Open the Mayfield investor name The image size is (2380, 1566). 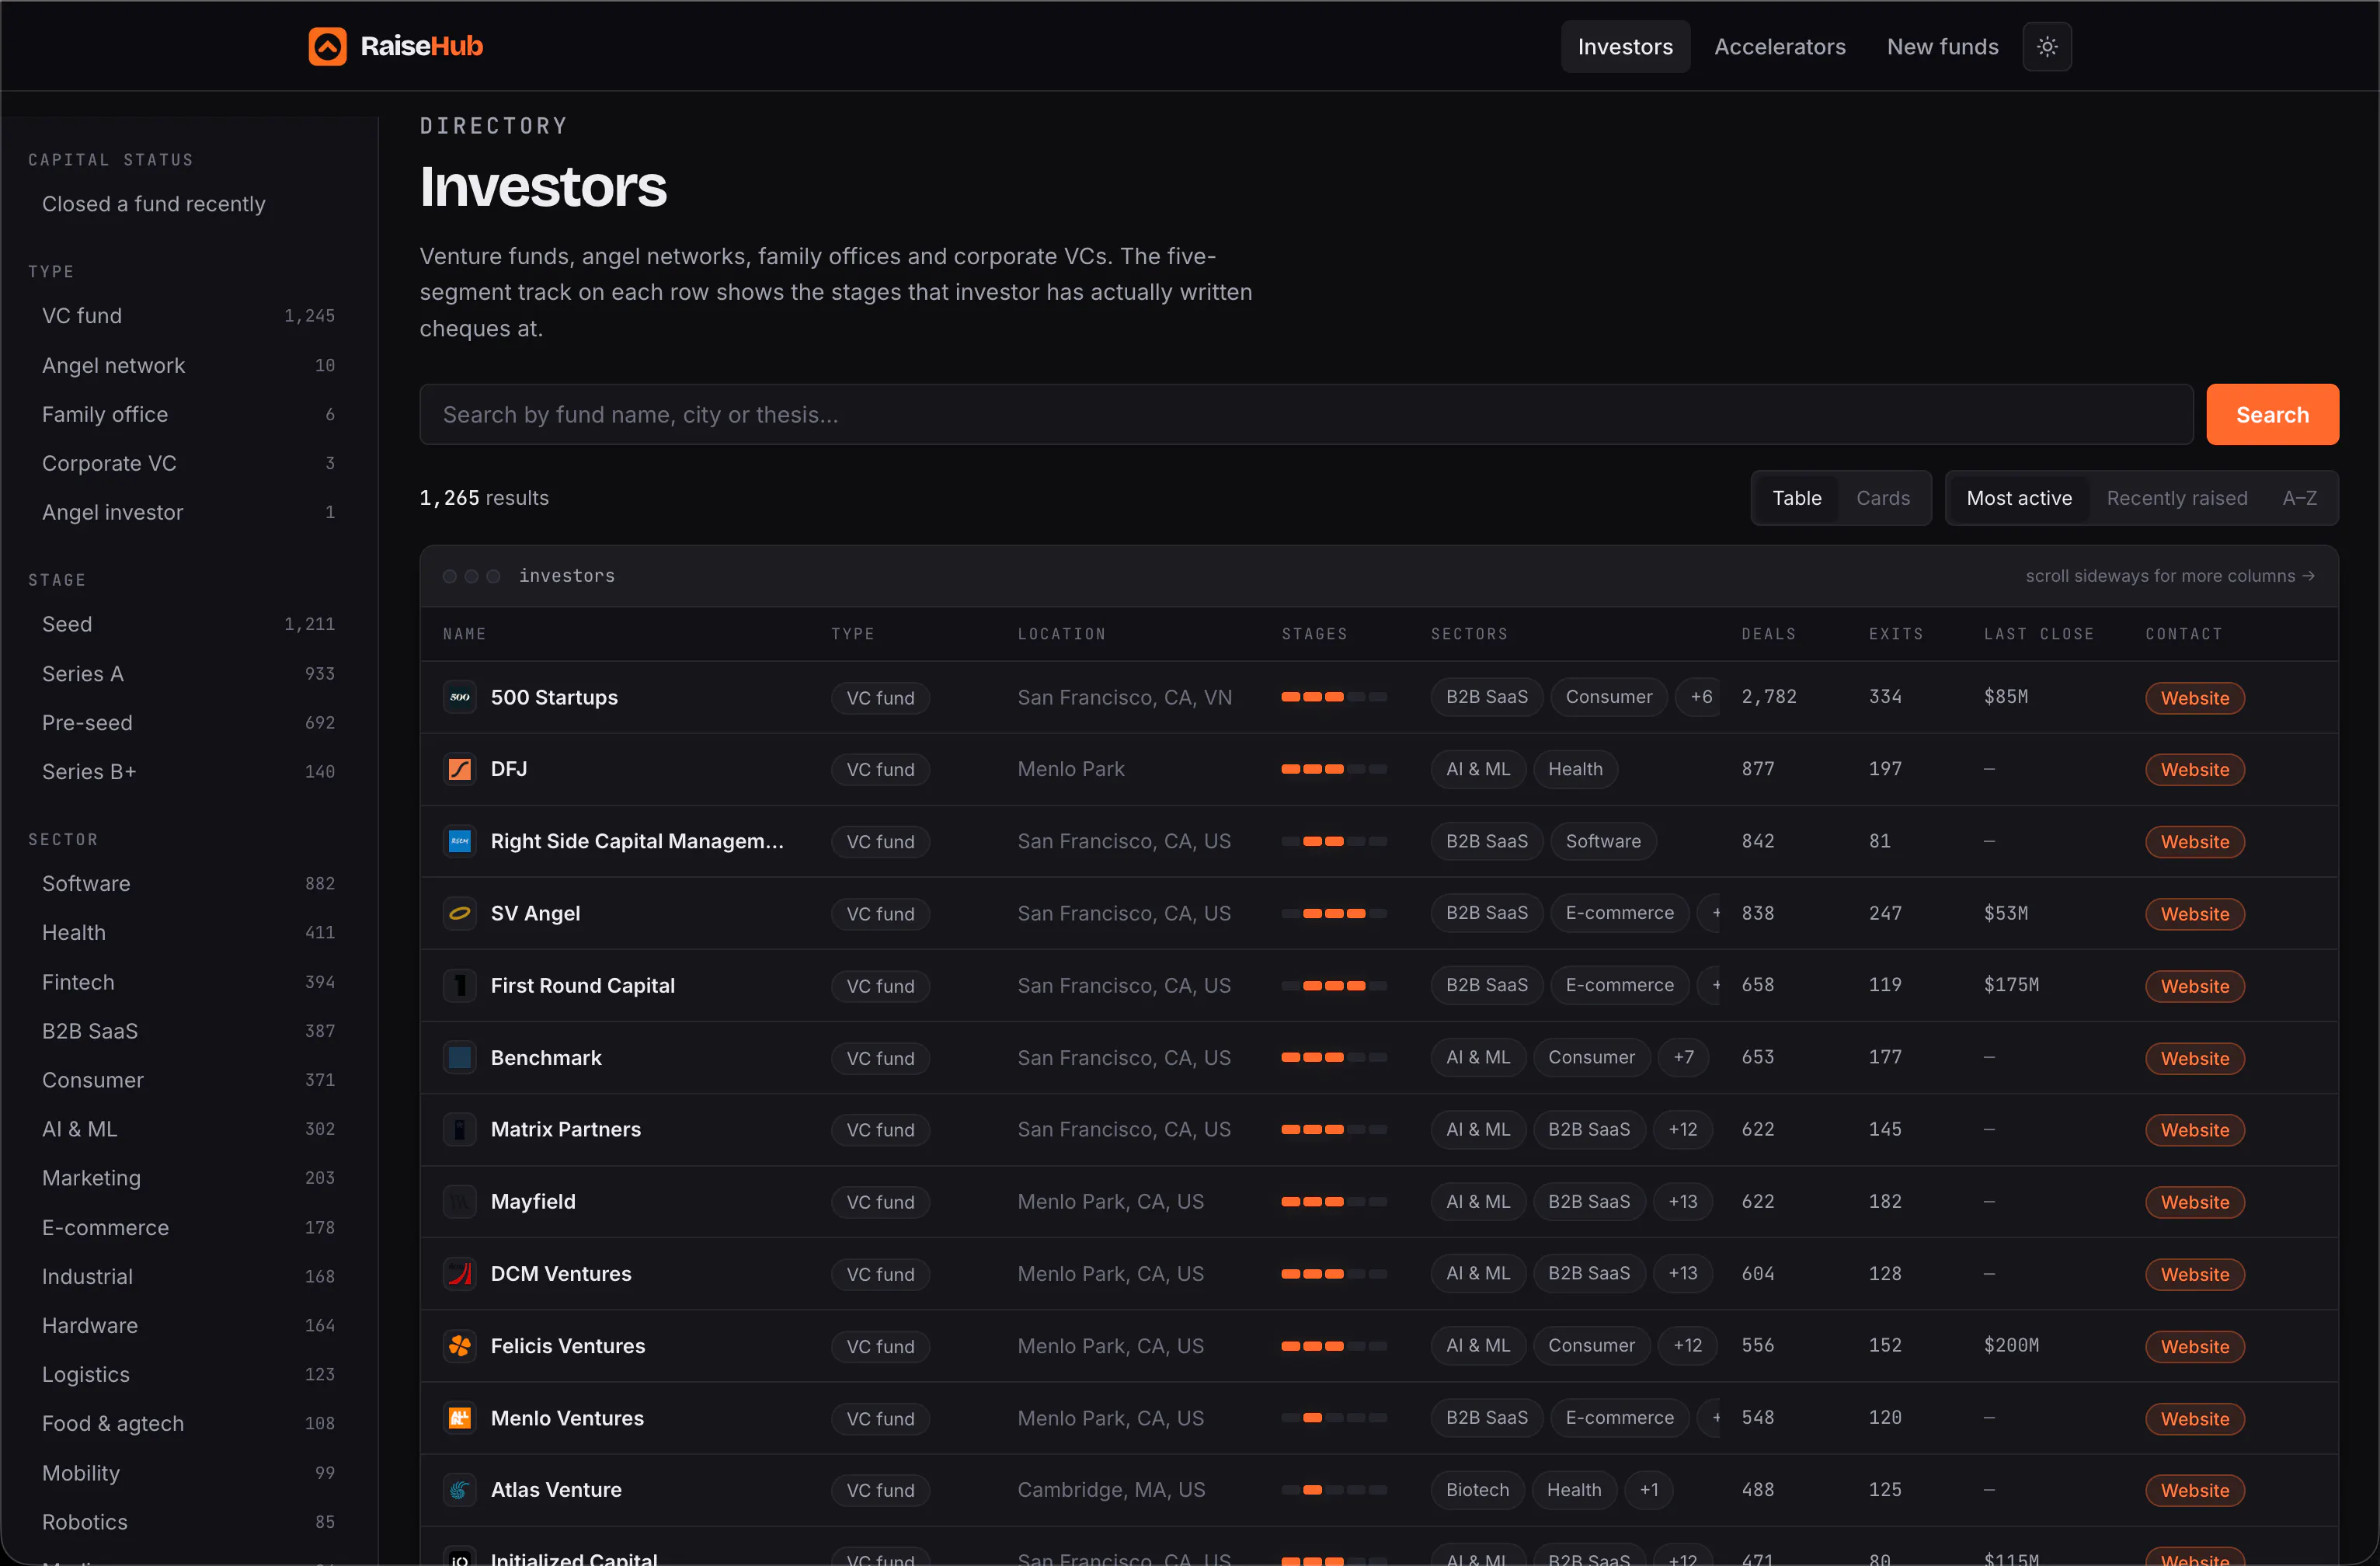533,1201
